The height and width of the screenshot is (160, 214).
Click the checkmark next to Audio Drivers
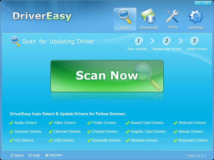tap(11, 123)
